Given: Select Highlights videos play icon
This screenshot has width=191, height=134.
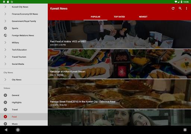Looking at the screenshot, I should pos(5,102).
